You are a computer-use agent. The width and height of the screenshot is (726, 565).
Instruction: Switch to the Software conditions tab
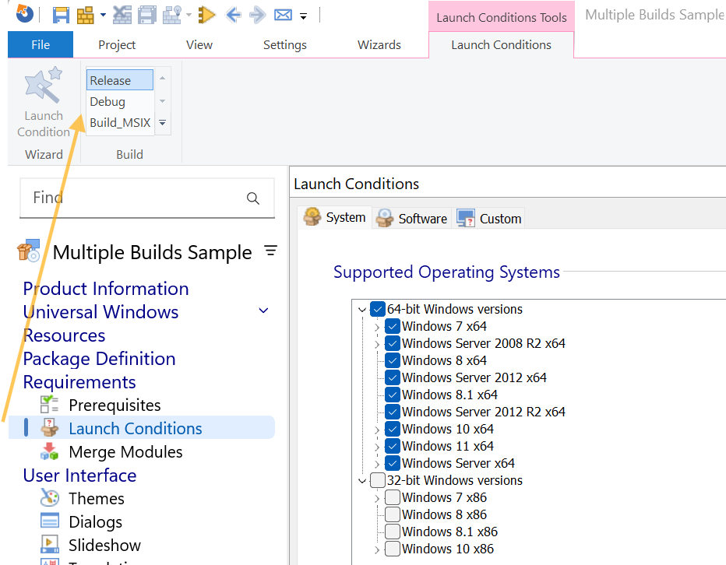click(412, 218)
